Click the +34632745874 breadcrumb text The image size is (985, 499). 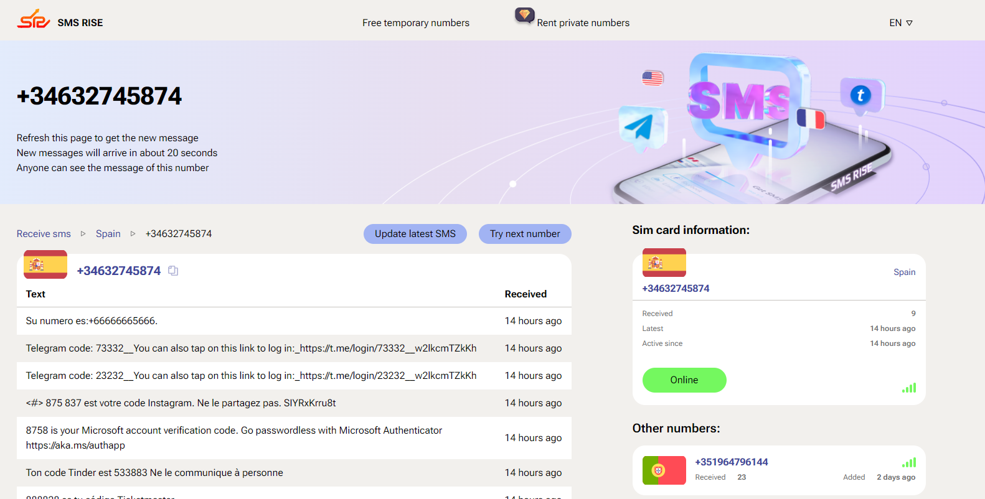179,234
